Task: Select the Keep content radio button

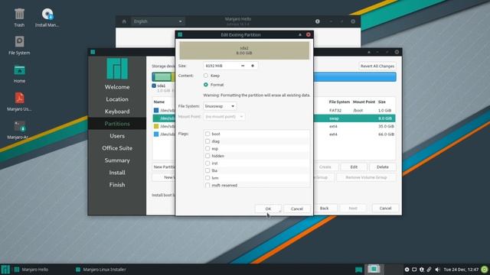Action: click(x=206, y=76)
